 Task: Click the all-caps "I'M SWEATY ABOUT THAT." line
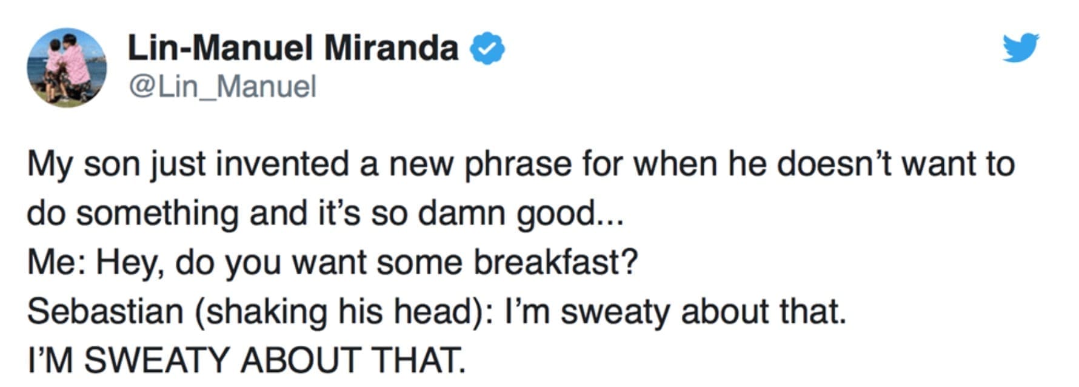click(247, 360)
